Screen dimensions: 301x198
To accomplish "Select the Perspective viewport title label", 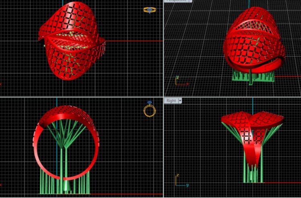I will pyautogui.click(x=176, y=1).
